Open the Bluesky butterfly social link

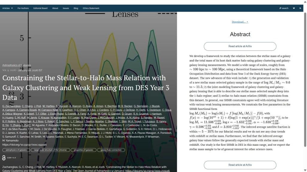(x=294, y=8)
